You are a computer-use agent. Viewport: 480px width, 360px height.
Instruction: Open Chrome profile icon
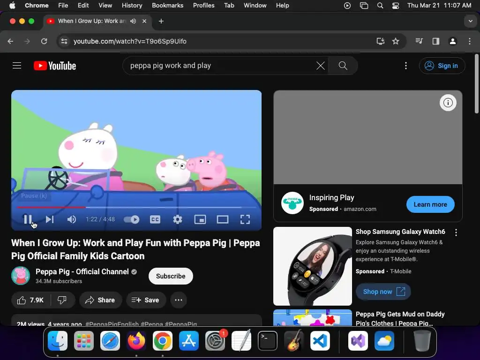[452, 41]
